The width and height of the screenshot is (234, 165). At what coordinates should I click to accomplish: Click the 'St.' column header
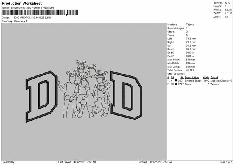point(182,77)
